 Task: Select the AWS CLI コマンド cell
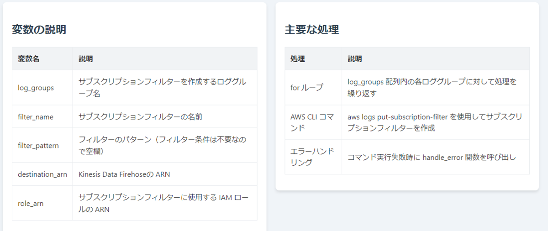point(313,122)
